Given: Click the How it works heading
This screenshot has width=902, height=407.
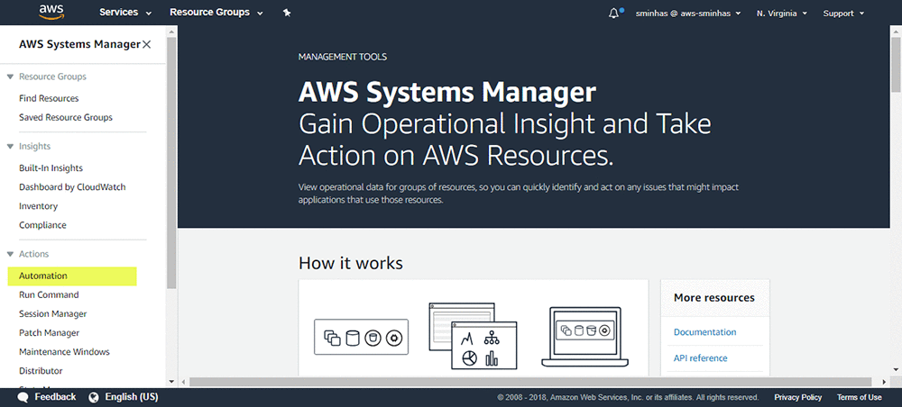Looking at the screenshot, I should click(x=351, y=264).
